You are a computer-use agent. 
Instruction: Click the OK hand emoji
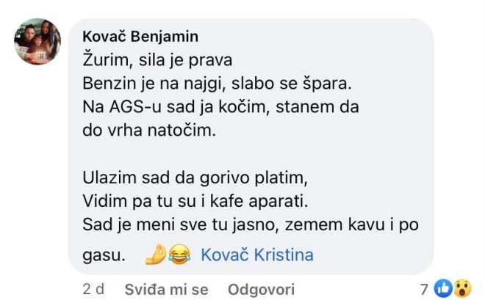(x=155, y=255)
